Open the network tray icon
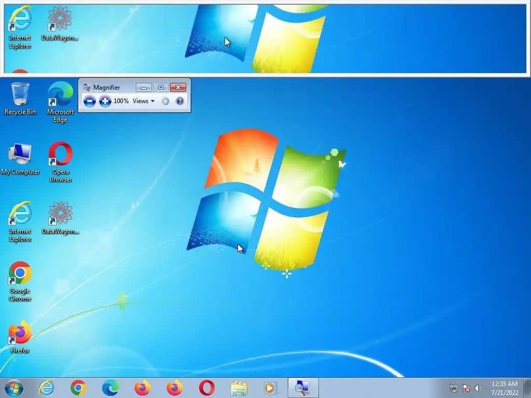Image resolution: width=531 pixels, height=398 pixels. (x=453, y=388)
